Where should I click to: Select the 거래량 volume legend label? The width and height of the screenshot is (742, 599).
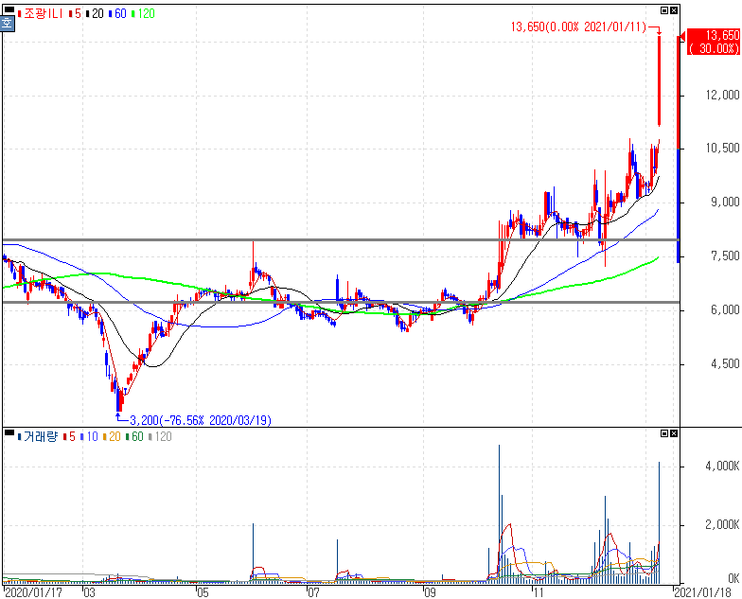point(38,437)
